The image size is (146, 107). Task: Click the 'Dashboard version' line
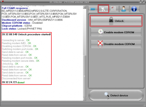click(x=32, y=20)
